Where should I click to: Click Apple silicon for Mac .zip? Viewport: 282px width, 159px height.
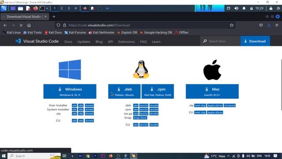215,106
